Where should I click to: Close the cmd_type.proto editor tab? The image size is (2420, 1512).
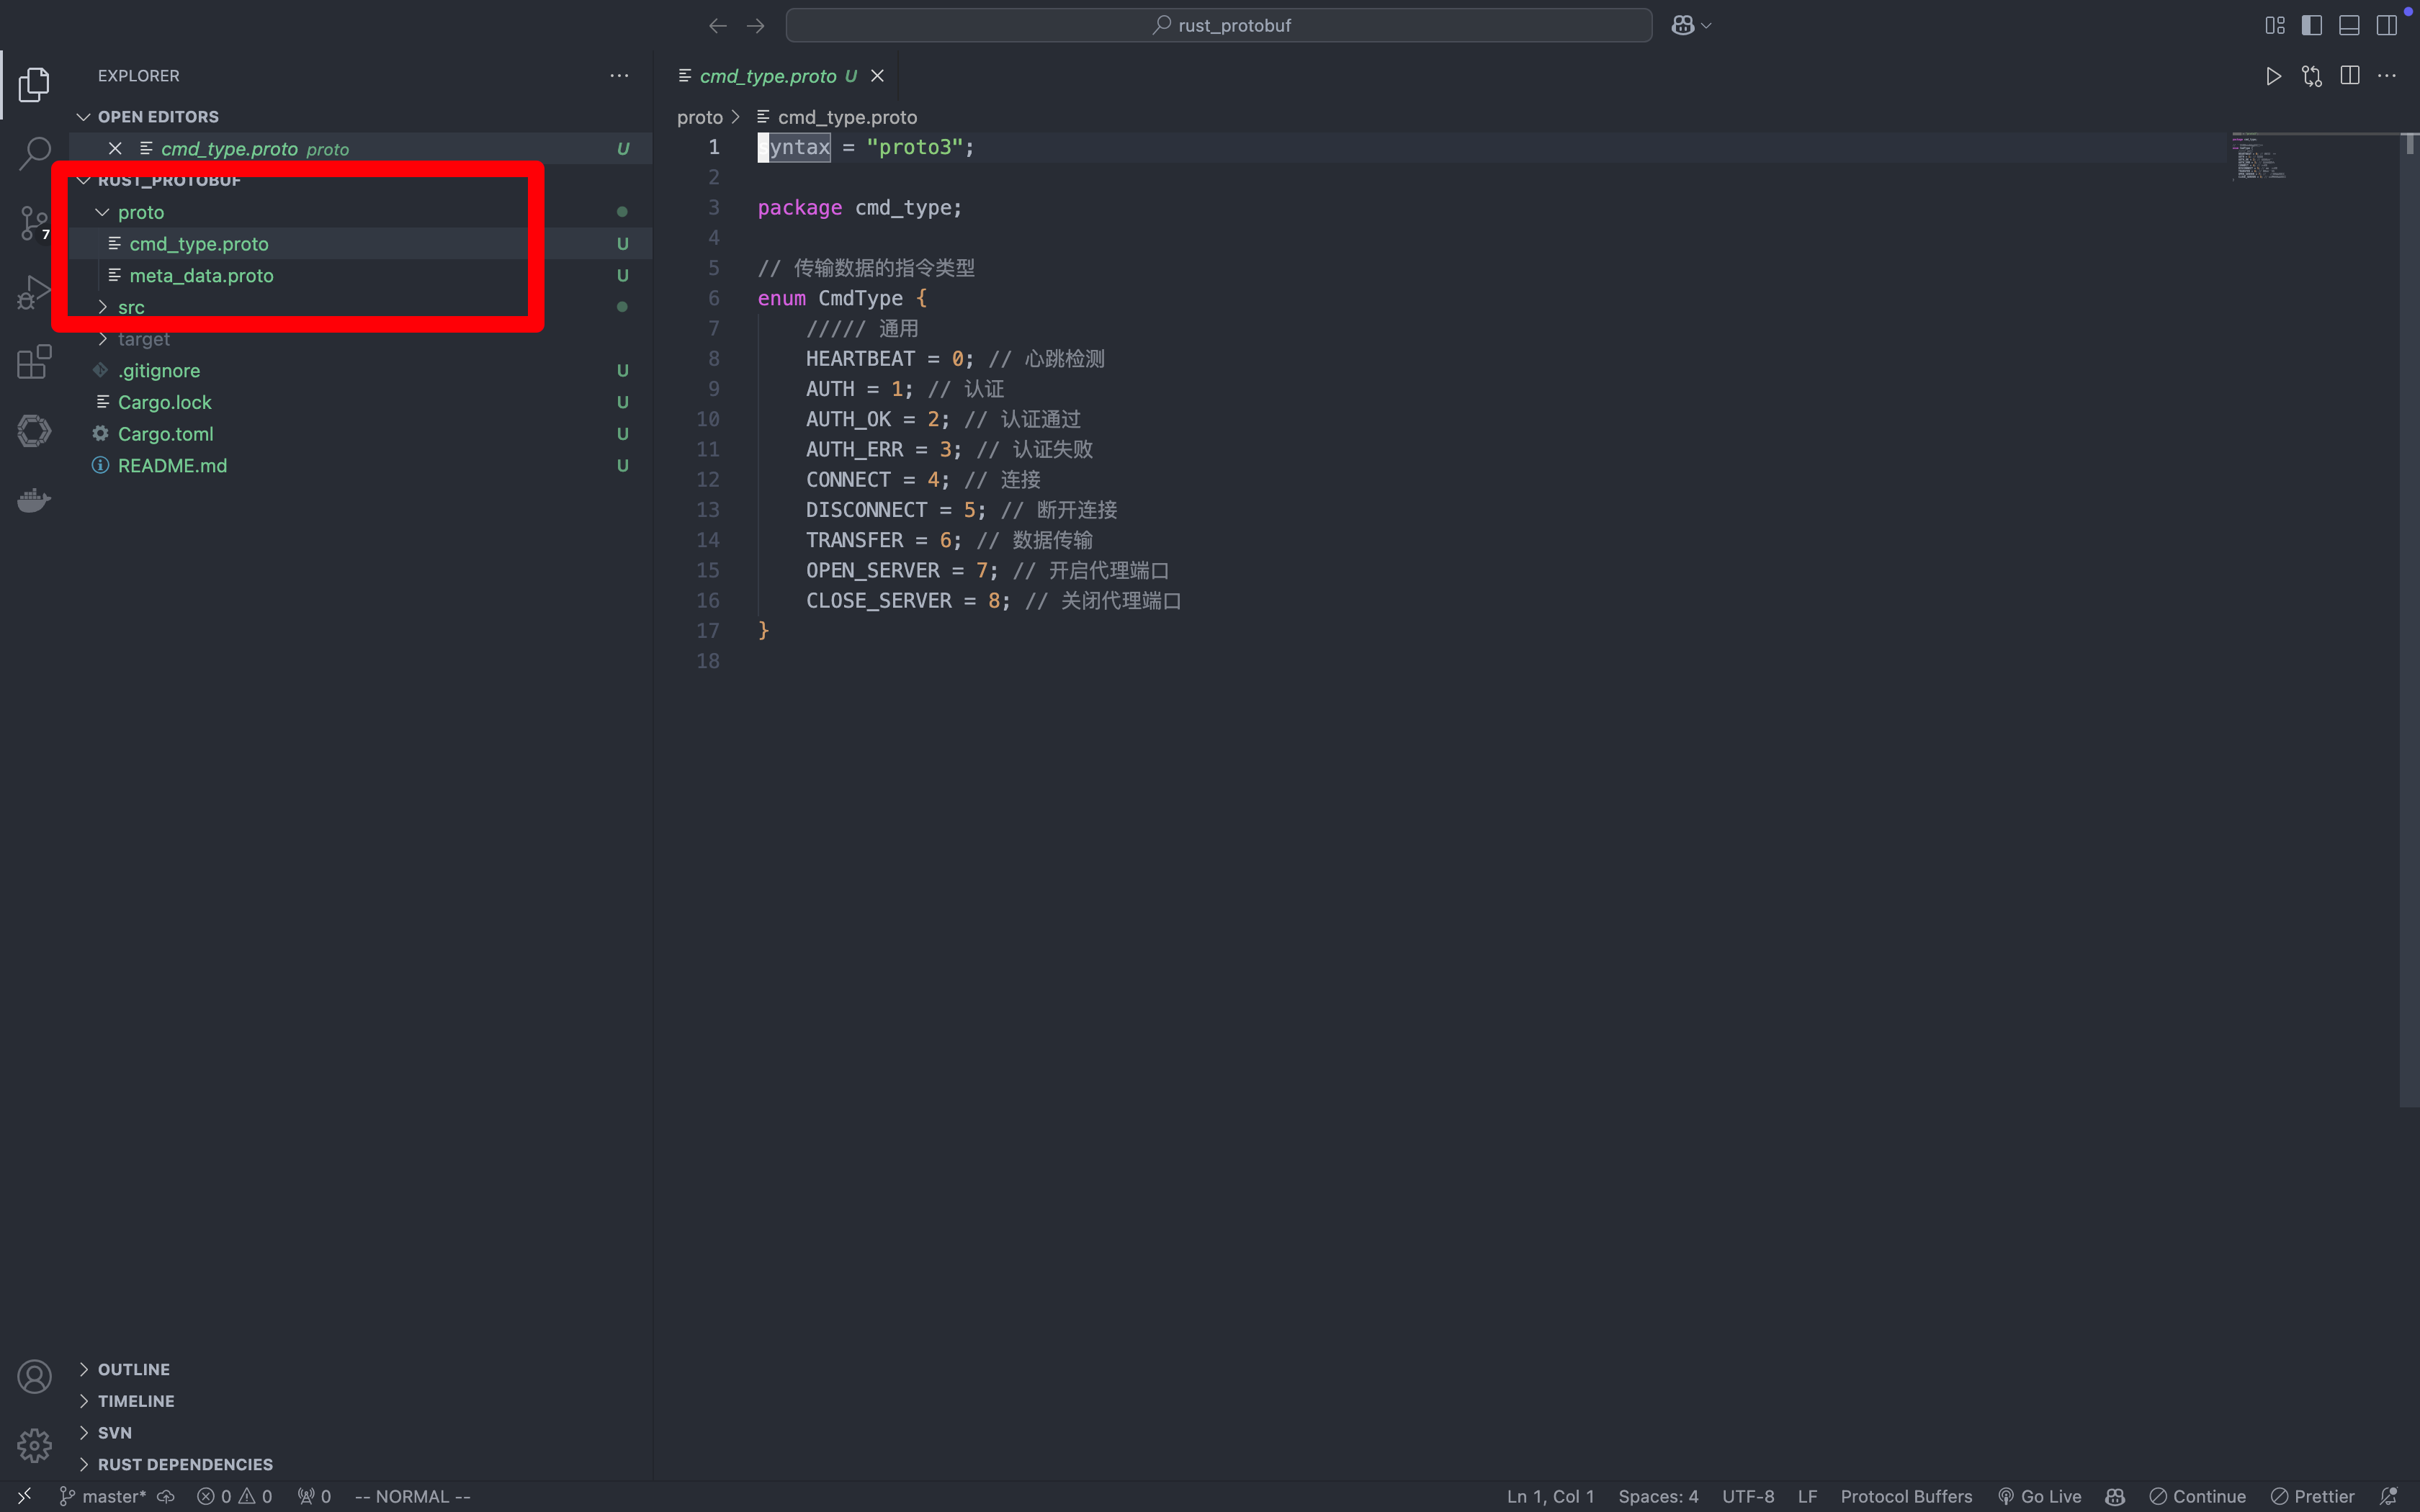877,76
